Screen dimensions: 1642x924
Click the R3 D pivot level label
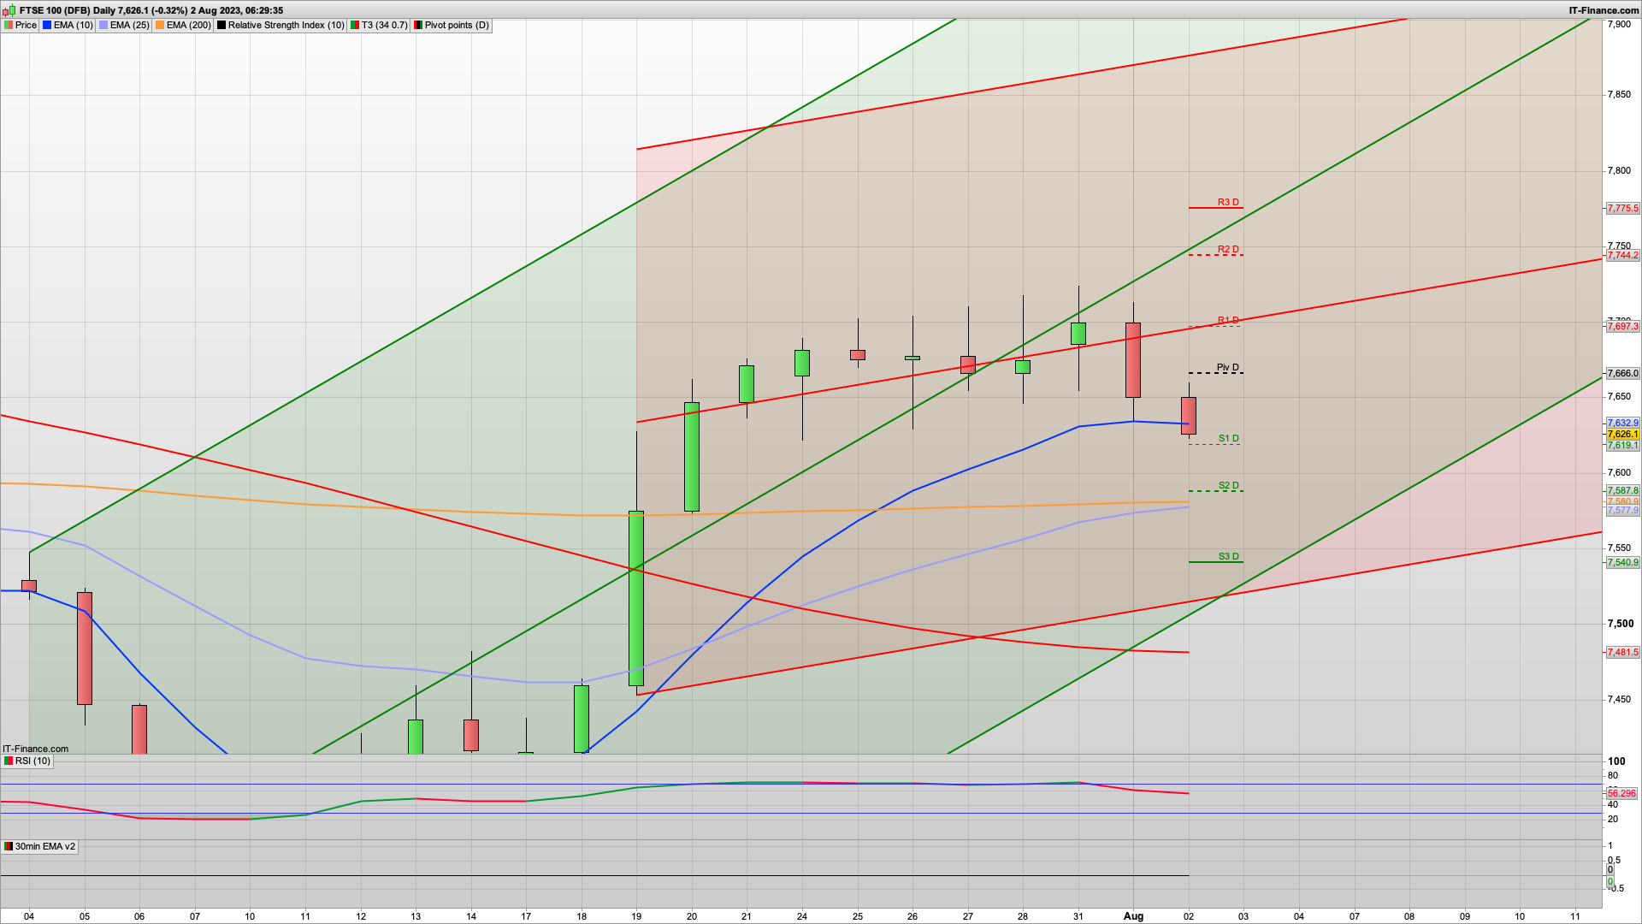coord(1228,202)
